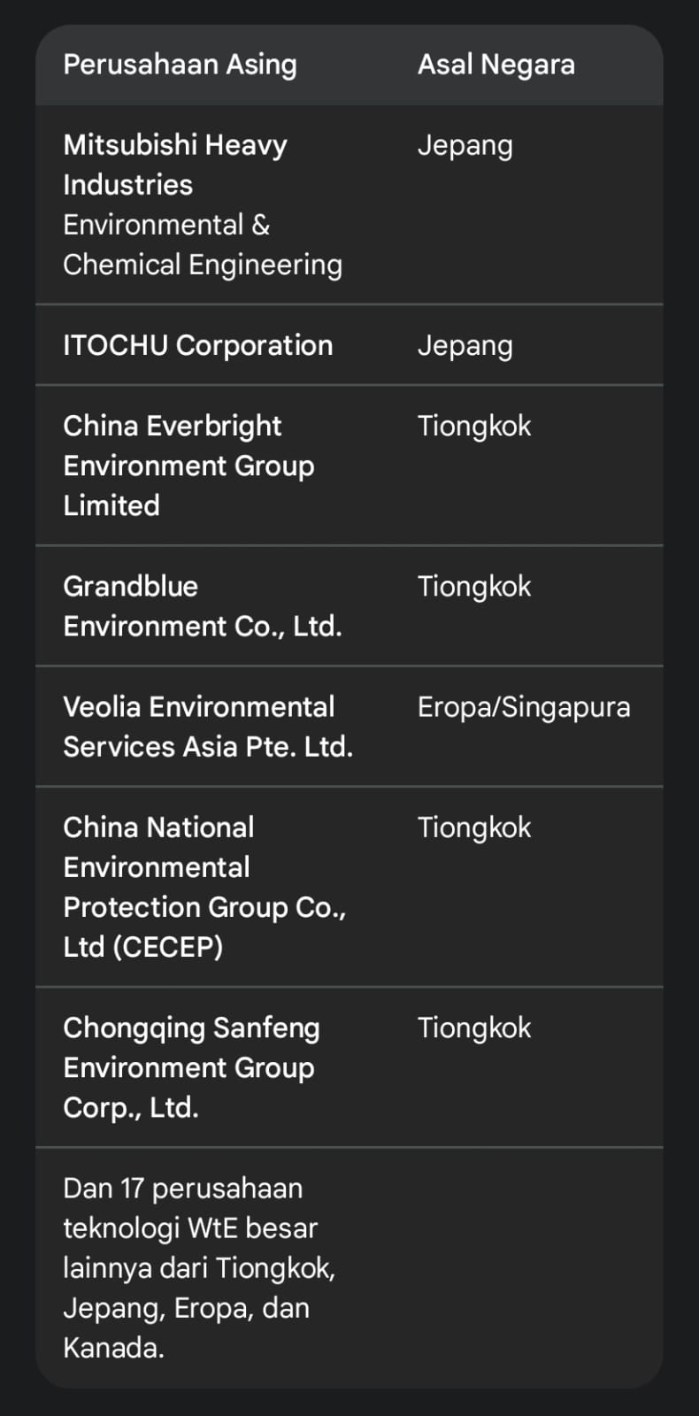
Task: Click Jepang in the Mitsubishi row
Action: (465, 145)
